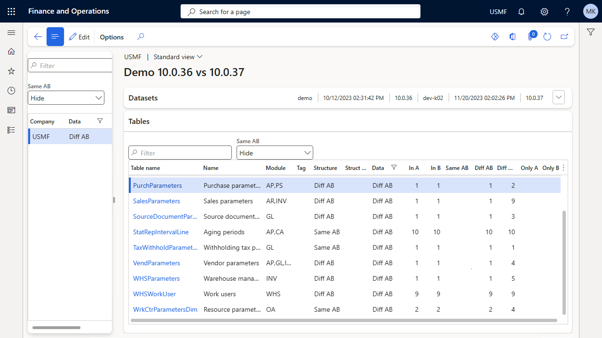Sort by Structure column header
Viewport: 602px width, 338px height.
(325, 168)
